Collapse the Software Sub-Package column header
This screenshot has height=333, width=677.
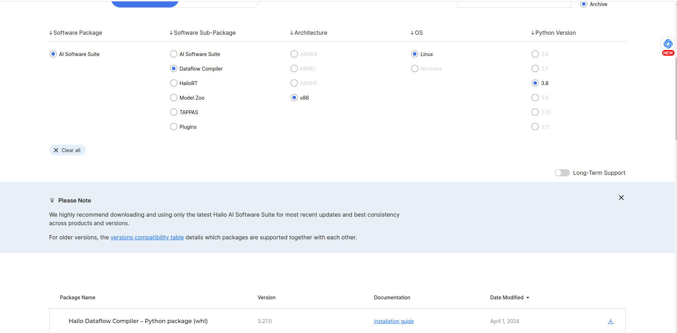tap(203, 33)
